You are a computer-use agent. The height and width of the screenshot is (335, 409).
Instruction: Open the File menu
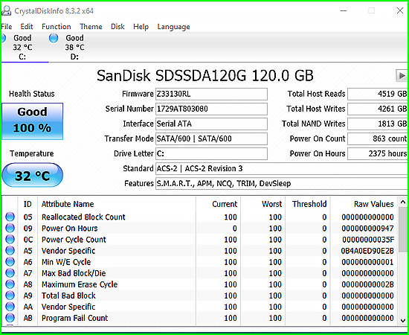[7, 27]
